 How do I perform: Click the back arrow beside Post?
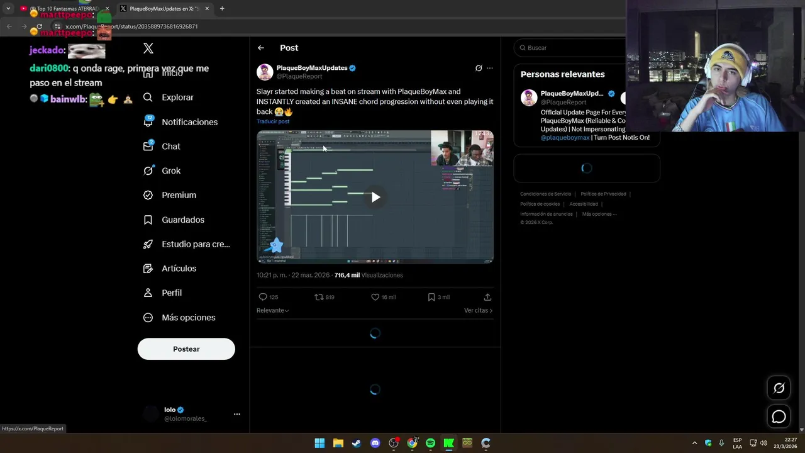coord(261,48)
